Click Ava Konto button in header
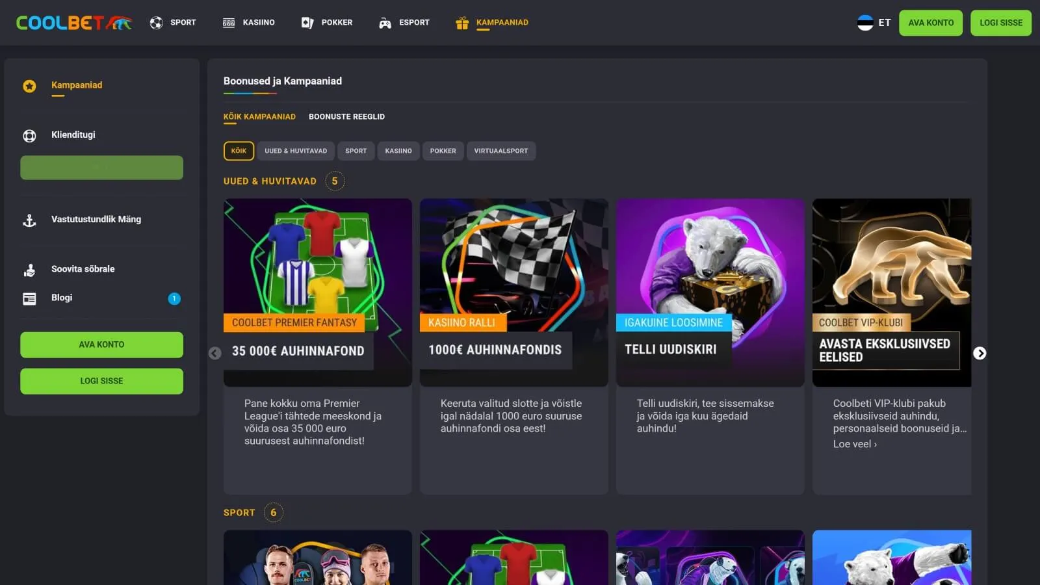This screenshot has width=1040, height=585. click(931, 23)
